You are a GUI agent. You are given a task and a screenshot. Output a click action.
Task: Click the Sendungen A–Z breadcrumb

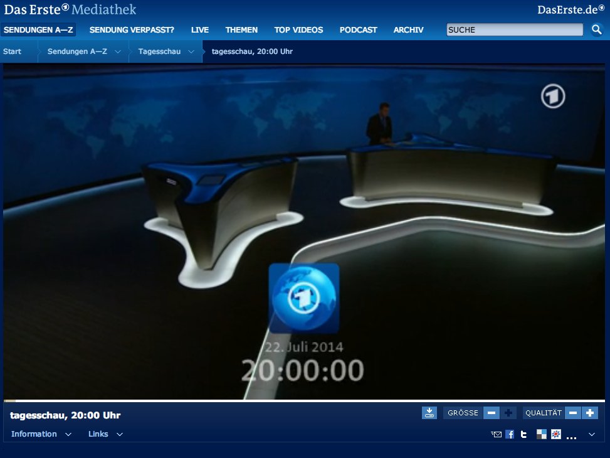77,51
